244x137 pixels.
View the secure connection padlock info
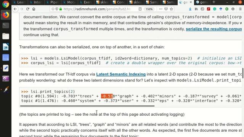[x=61, y=9]
